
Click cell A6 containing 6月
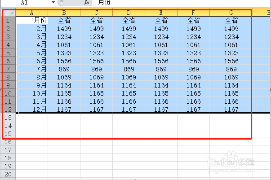(x=32, y=61)
